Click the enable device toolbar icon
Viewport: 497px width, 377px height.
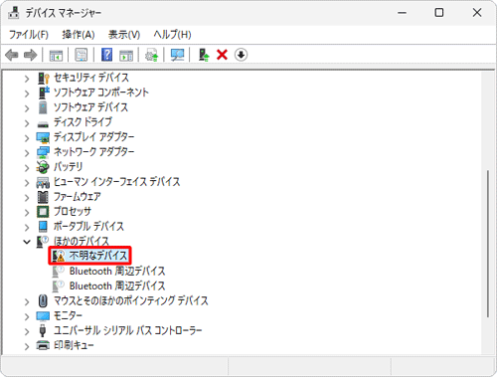click(204, 55)
